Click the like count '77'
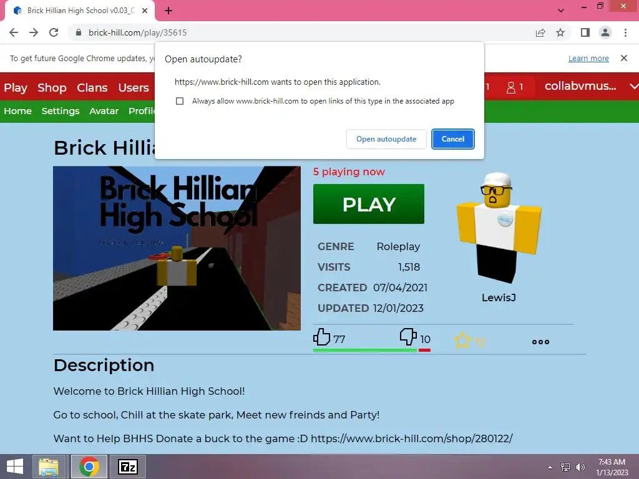 (339, 339)
